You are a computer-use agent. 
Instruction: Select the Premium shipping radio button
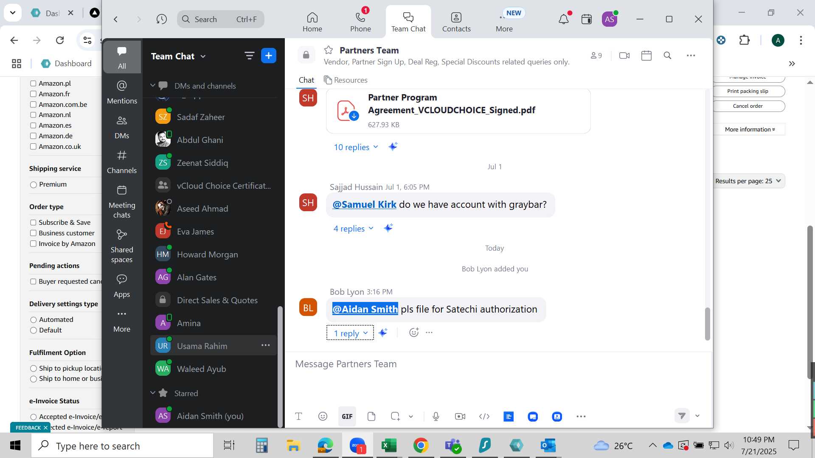coord(34,184)
